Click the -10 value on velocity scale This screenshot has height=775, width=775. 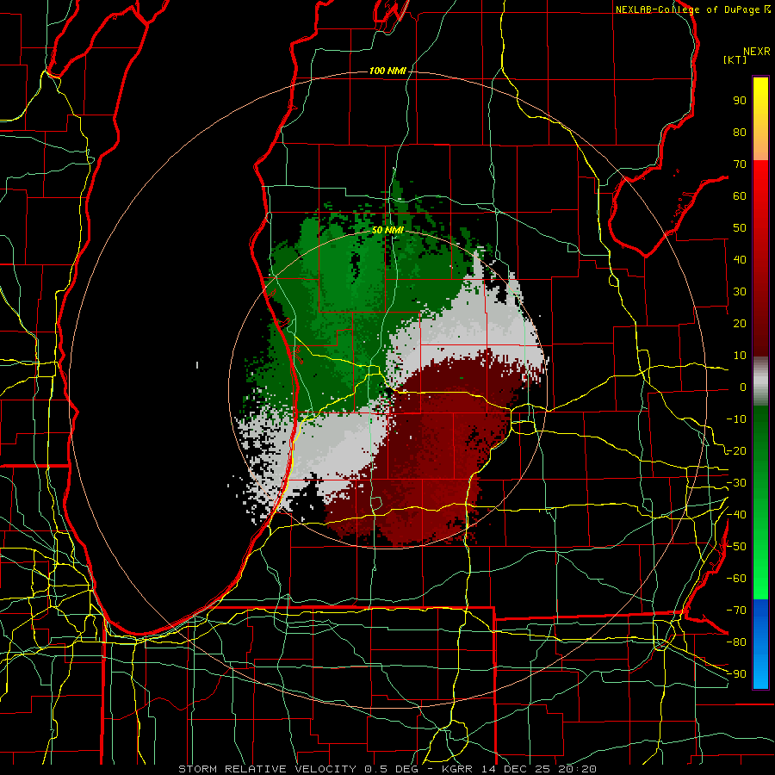tap(736, 419)
